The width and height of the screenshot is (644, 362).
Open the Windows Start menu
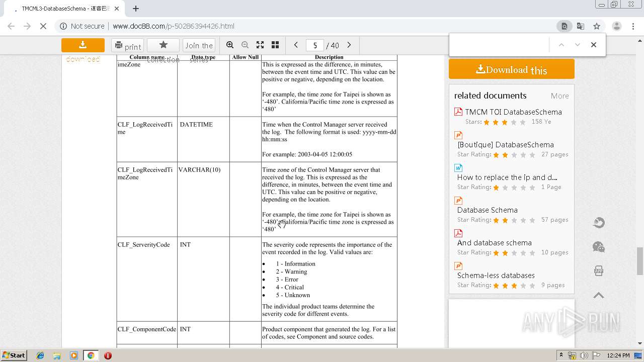point(14,355)
